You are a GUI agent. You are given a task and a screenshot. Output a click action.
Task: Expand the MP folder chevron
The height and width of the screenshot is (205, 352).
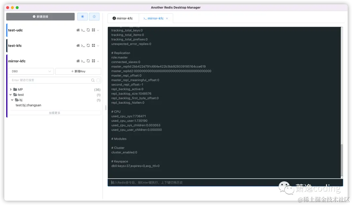click(10, 89)
